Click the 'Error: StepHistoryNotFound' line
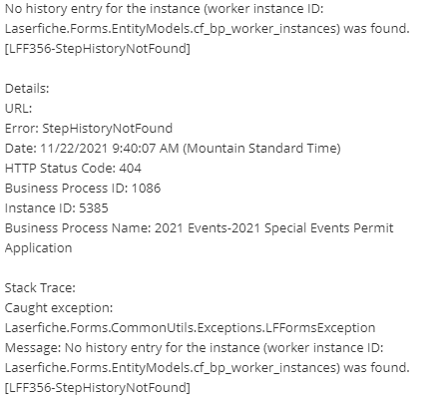This screenshot has height=403, width=443. pos(89,129)
